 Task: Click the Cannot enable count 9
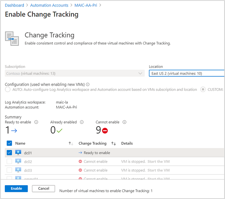pyautogui.click(x=98, y=130)
